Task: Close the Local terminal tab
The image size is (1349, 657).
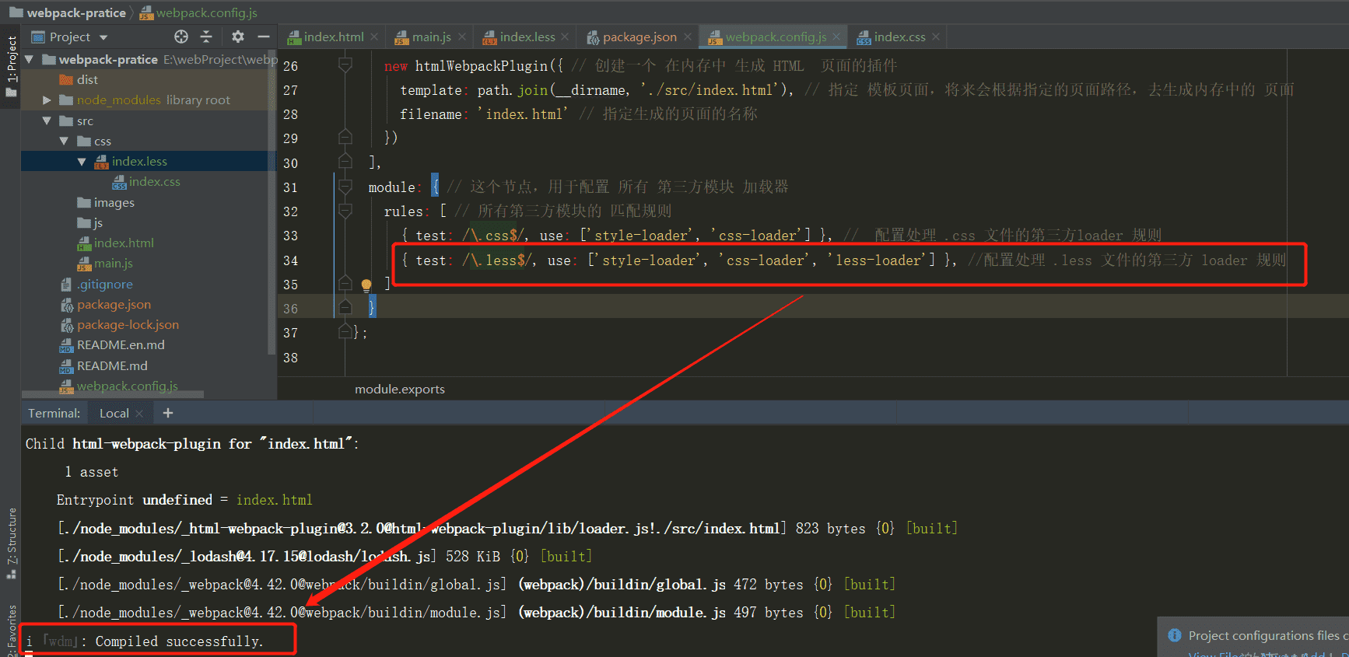Action: coord(140,413)
